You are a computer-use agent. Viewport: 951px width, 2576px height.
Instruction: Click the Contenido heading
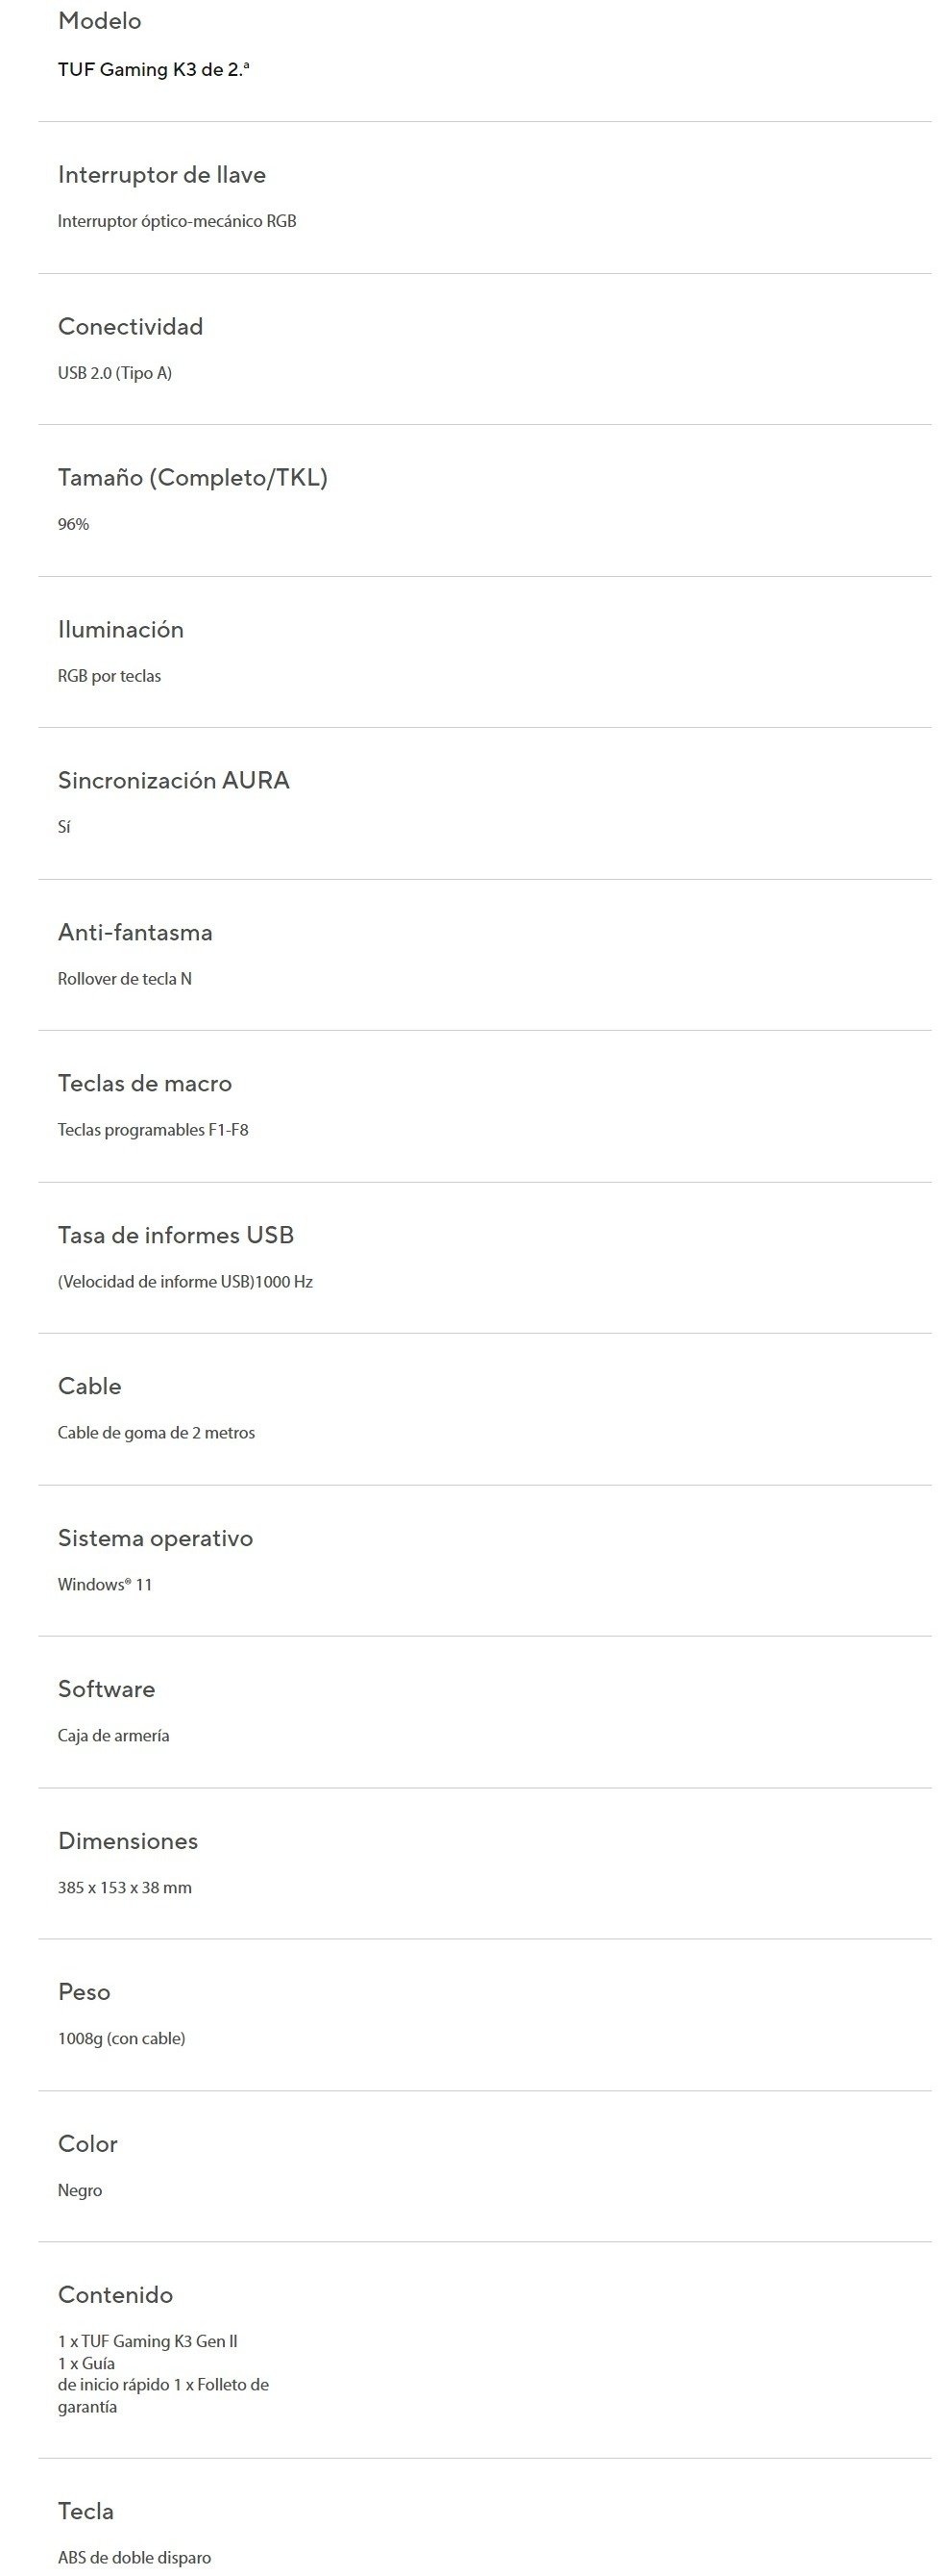[x=115, y=2296]
